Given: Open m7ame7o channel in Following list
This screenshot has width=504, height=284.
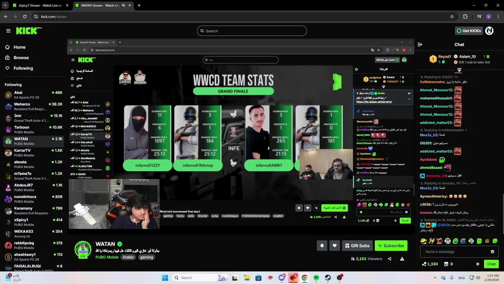Looking at the screenshot, I should [33, 176].
